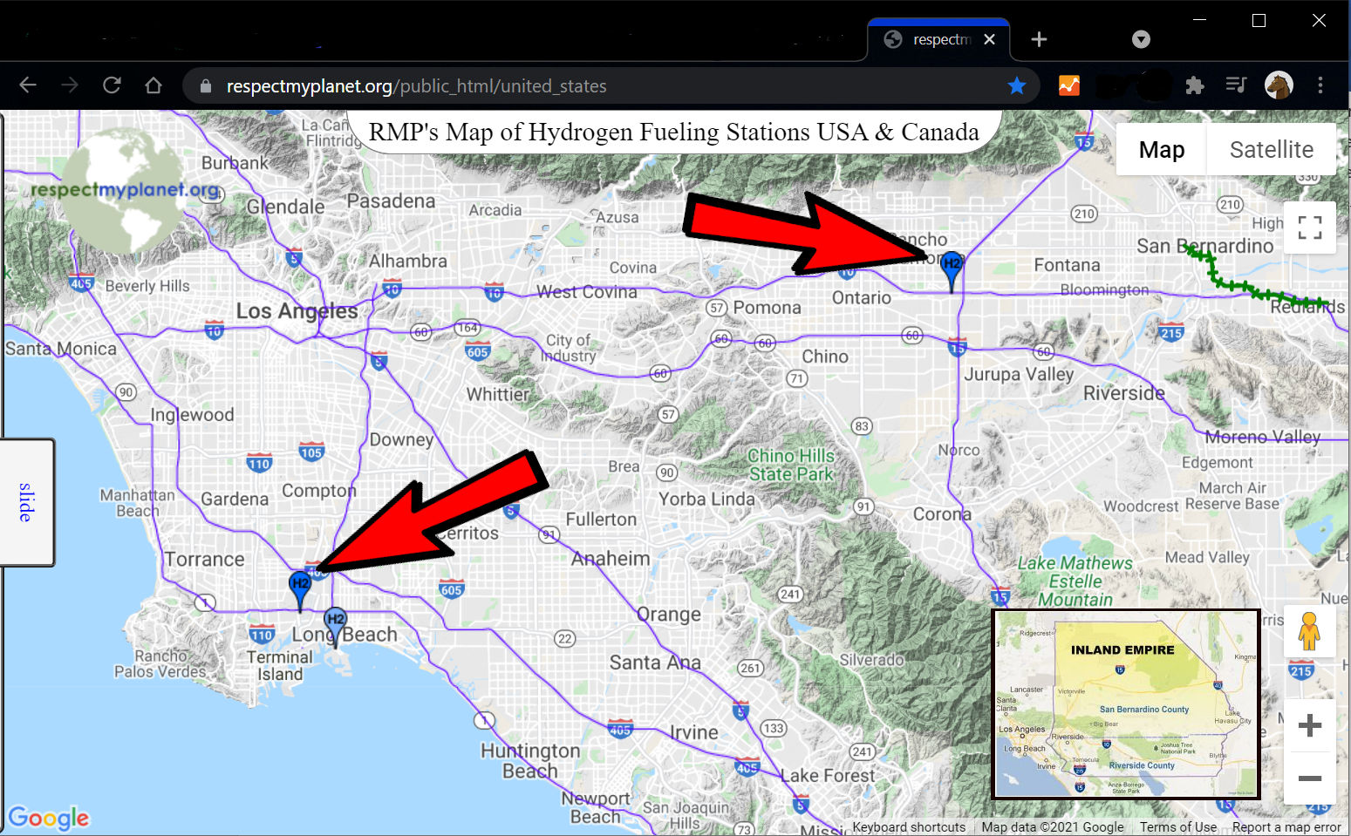Viewport: 1351px width, 836px height.
Task: Click the tab search dropdown arrow
Action: (1141, 39)
